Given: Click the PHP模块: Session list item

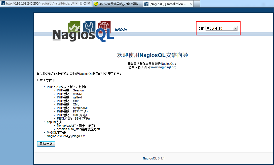Looking at the screenshot, I should (70, 90).
